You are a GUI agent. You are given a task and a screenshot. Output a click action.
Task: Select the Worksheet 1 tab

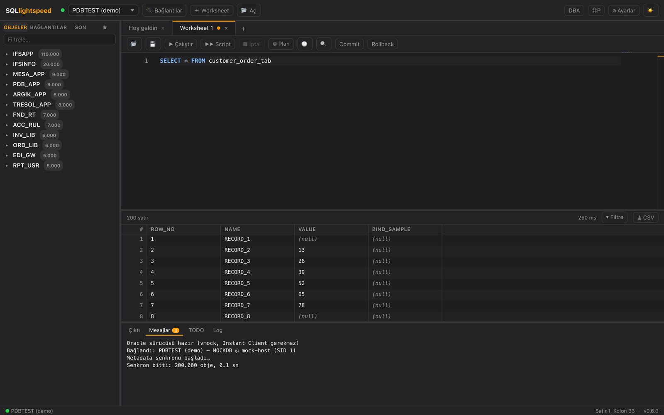click(196, 28)
